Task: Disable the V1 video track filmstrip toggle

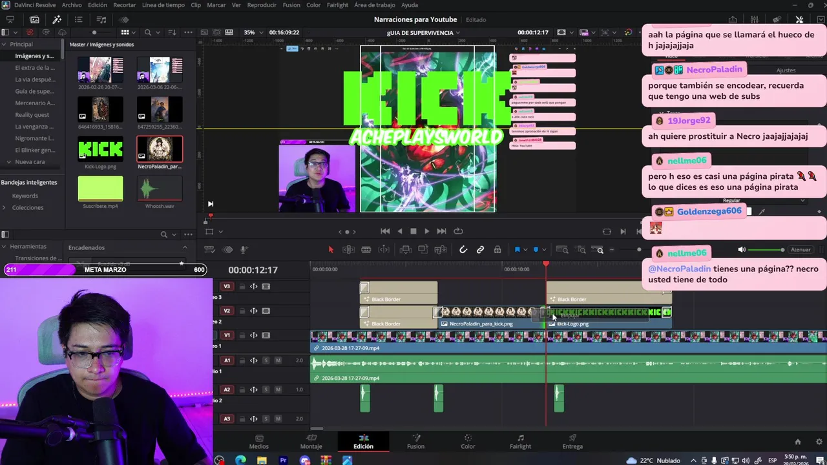Action: pyautogui.click(x=266, y=335)
